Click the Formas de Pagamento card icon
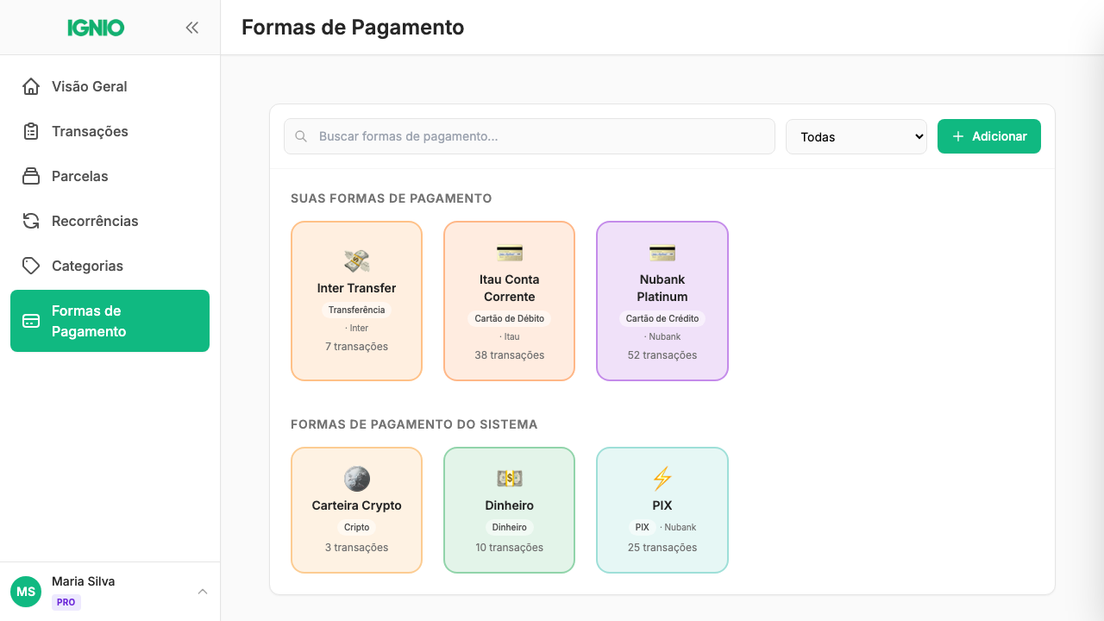Viewport: 1104px width, 621px height. (31, 321)
